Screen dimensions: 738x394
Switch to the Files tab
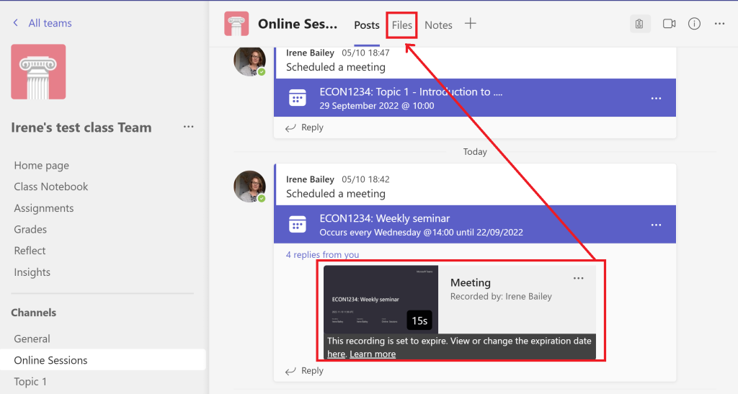pyautogui.click(x=402, y=25)
